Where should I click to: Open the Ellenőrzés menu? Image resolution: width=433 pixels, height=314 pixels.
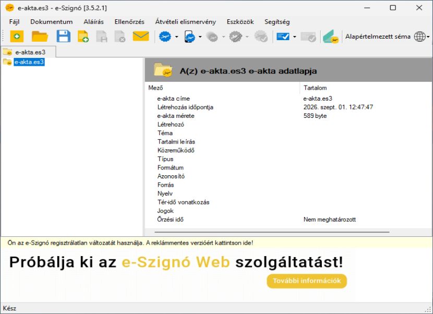click(129, 22)
